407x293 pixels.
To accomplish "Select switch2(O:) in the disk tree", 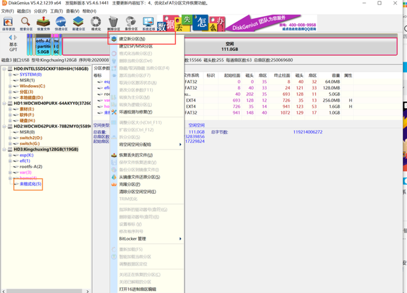I will point(31,138).
